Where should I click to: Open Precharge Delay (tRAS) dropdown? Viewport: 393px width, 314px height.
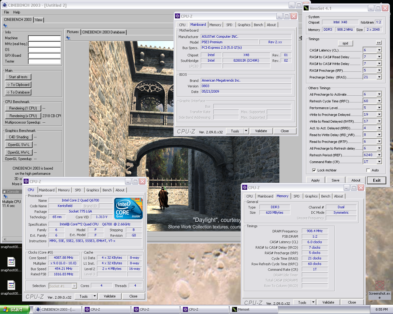379,77
